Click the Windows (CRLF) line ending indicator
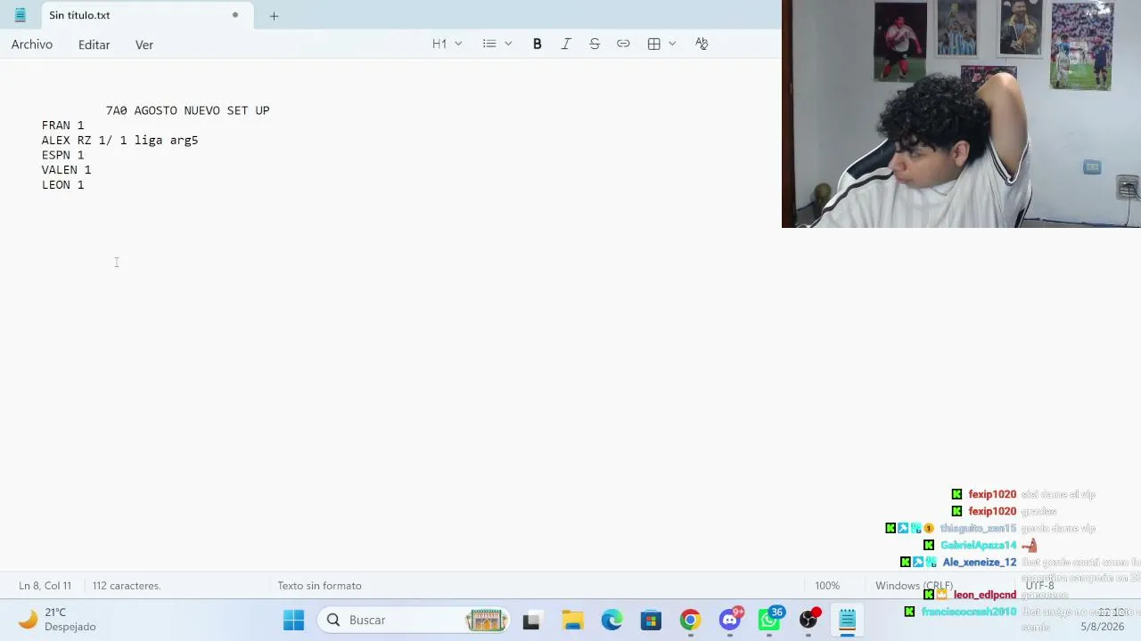 pyautogui.click(x=914, y=586)
